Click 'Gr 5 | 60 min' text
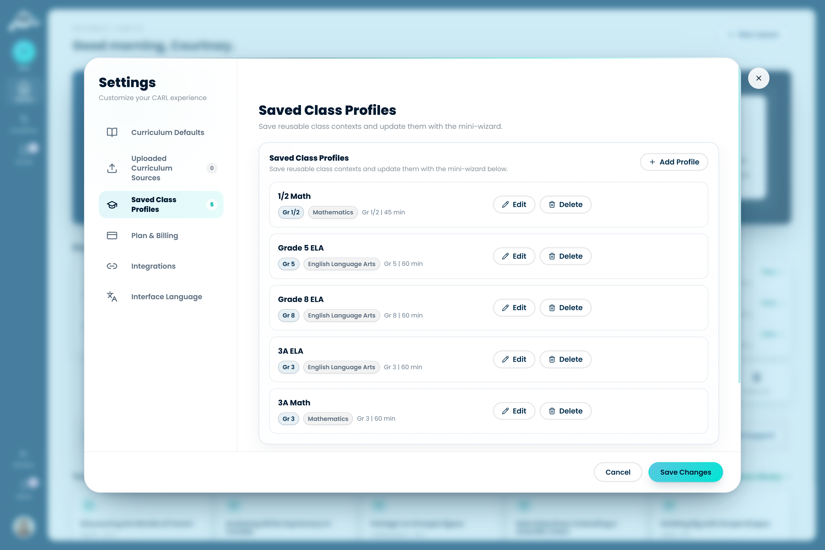 (x=403, y=264)
